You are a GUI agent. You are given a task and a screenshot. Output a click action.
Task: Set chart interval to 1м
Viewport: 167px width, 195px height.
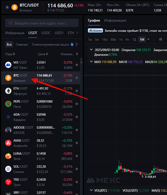pos(90,40)
